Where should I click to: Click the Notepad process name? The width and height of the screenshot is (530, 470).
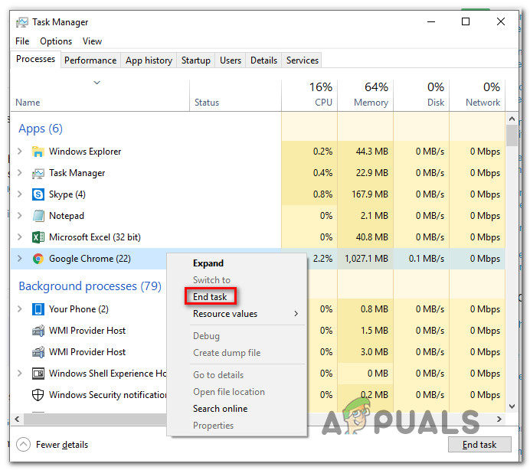point(67,216)
